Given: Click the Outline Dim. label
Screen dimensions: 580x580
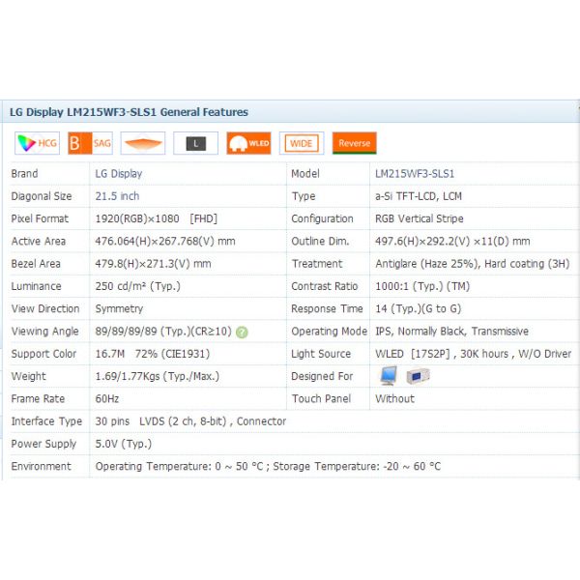Looking at the screenshot, I should click(320, 242).
